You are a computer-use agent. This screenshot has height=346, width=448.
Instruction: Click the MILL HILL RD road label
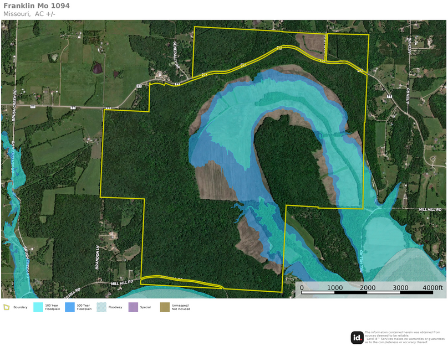pos(123,282)
